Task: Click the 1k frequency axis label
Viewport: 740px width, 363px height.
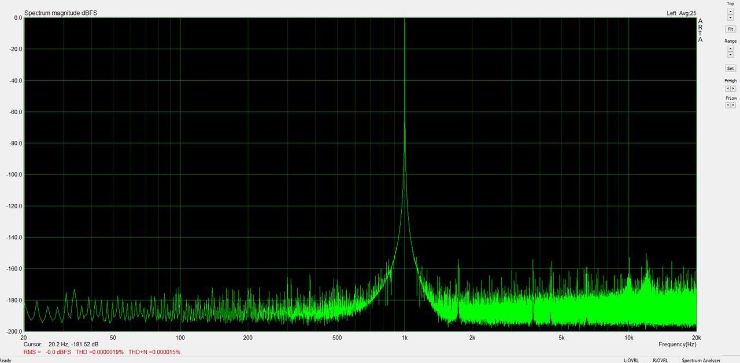Action: 405,338
